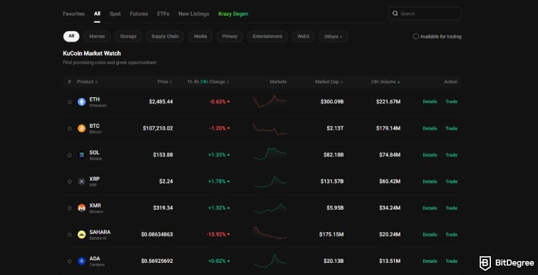Mark ADA as favorite with star

(70, 262)
